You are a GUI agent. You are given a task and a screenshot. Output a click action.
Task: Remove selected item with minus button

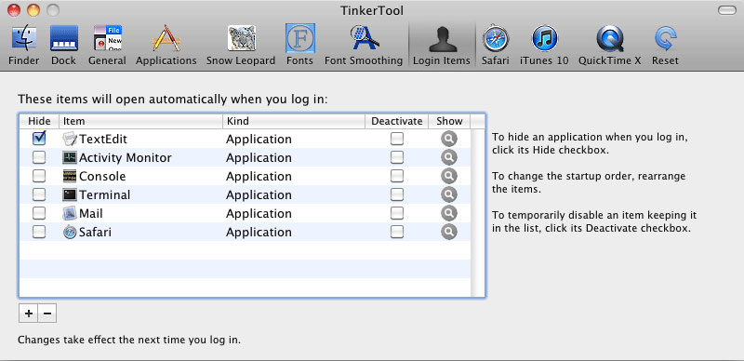47,313
